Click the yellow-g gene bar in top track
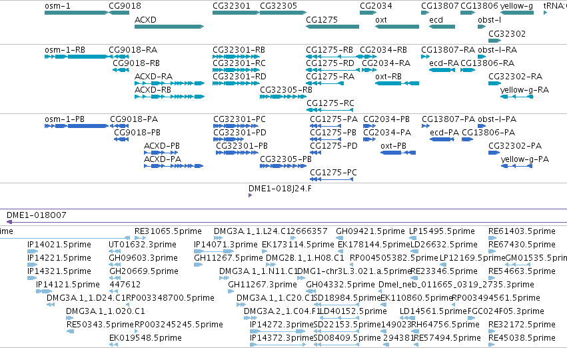567x348 pixels. coord(517,13)
